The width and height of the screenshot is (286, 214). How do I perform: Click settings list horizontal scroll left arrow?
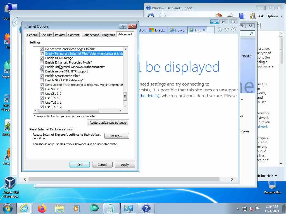tap(36, 111)
